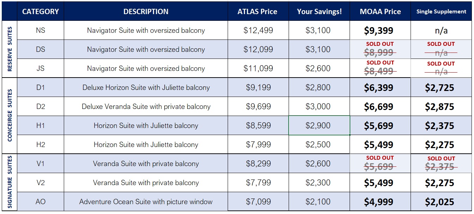Select the SIGNATURE SUITES vertical label
The height and width of the screenshot is (214, 474).
point(10,182)
